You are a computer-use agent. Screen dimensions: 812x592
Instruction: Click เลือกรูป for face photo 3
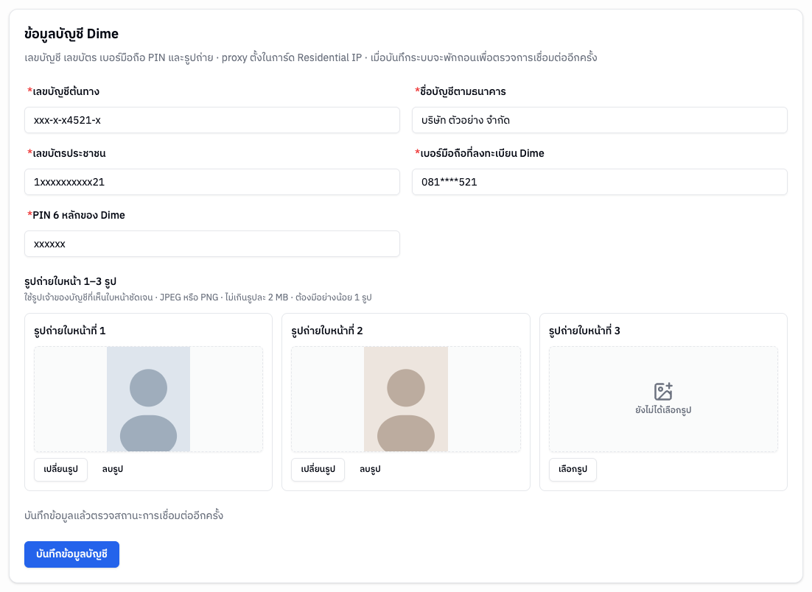tap(573, 469)
